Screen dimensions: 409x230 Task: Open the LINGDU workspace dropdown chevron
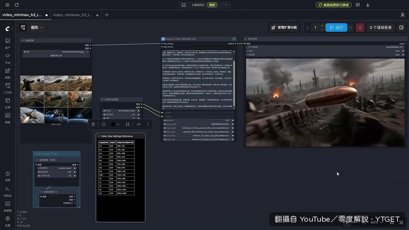(x=226, y=5)
